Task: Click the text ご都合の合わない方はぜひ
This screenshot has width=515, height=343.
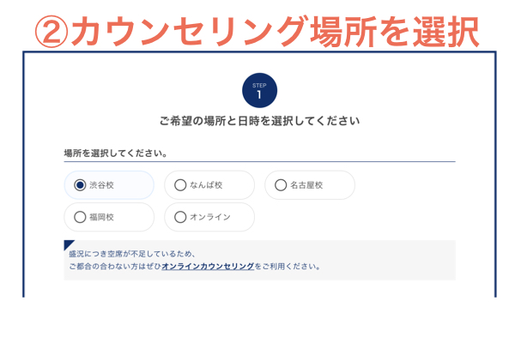Action: [x=115, y=266]
